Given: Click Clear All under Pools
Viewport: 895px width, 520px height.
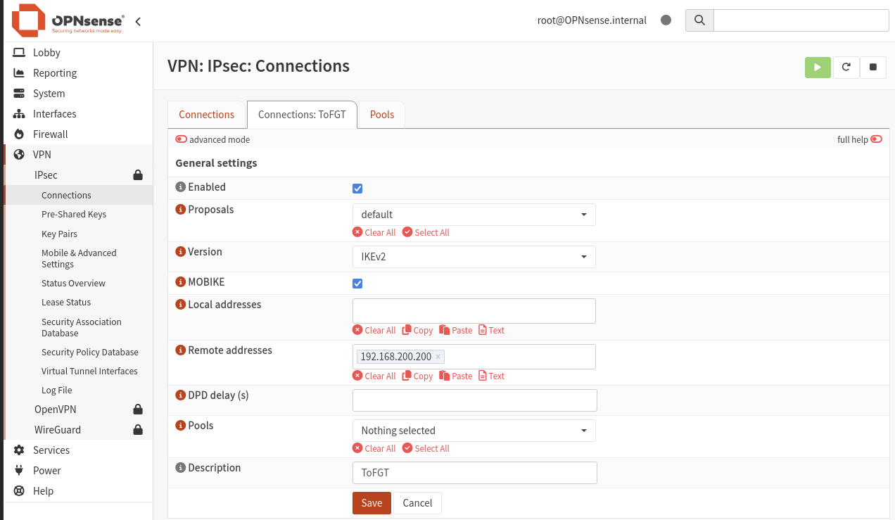Looking at the screenshot, I should 374,449.
